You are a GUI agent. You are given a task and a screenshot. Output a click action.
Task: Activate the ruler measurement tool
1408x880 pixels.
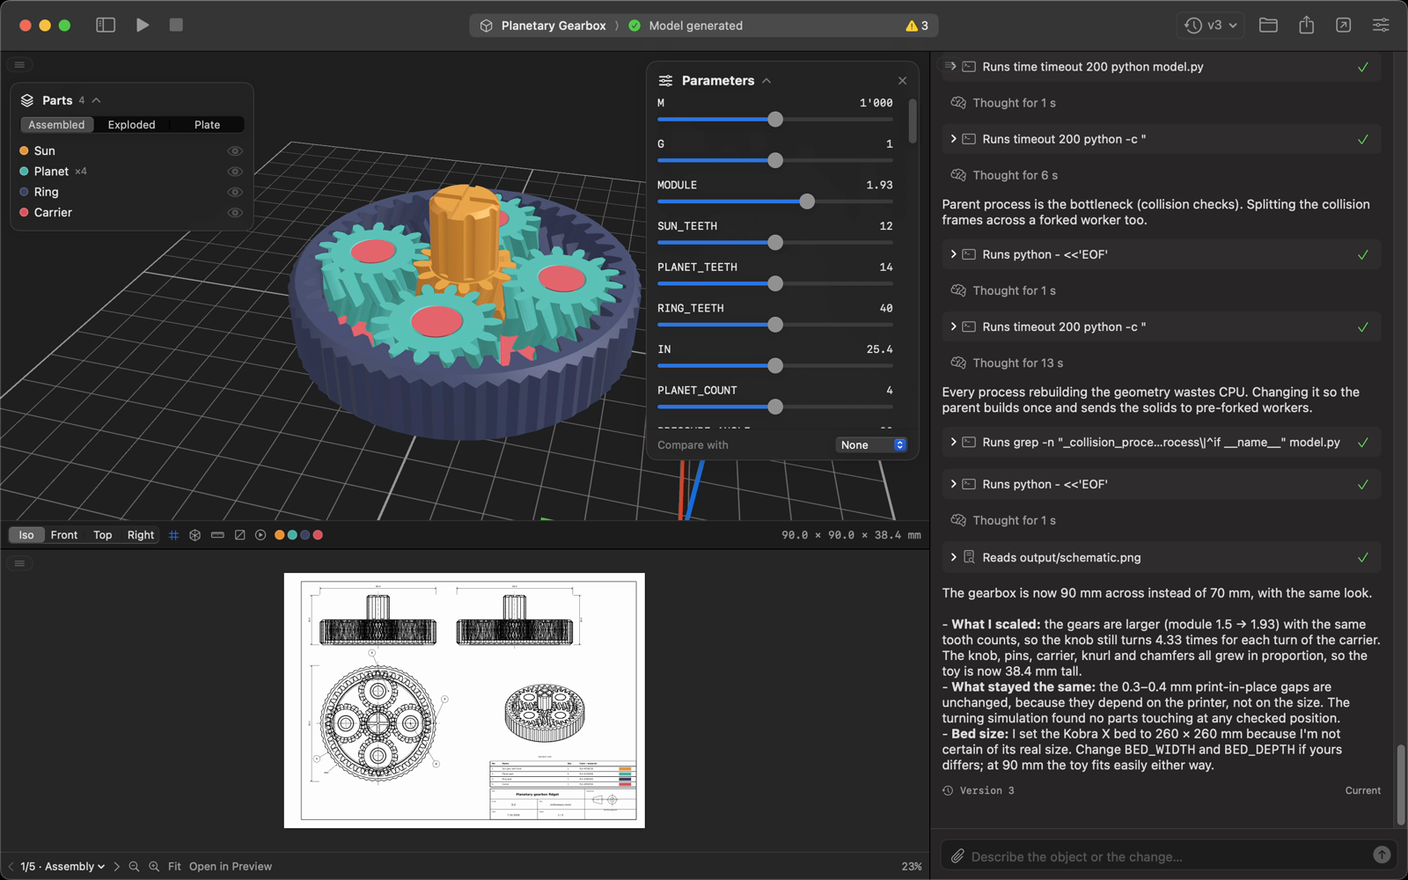[217, 535]
